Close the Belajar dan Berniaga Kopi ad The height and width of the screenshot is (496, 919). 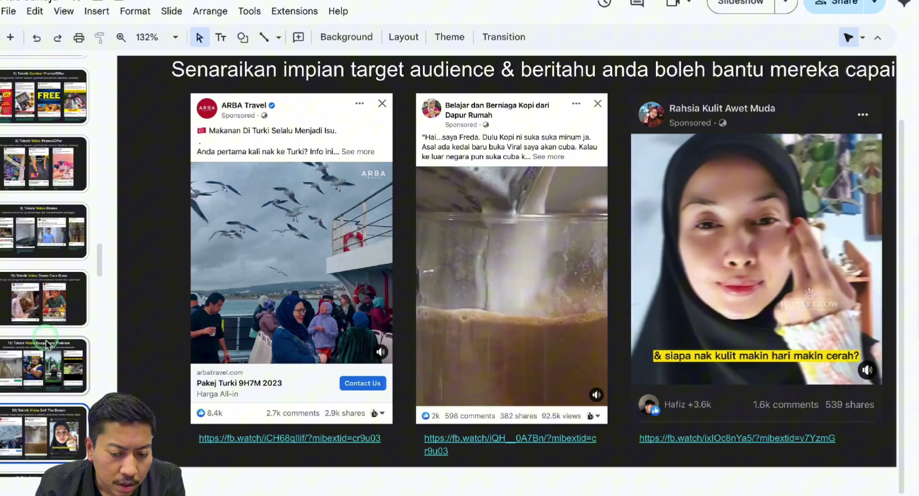point(597,104)
